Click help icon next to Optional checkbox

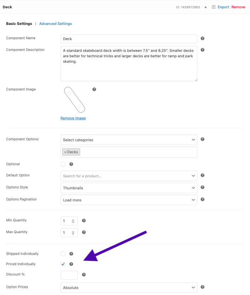click(x=71, y=164)
